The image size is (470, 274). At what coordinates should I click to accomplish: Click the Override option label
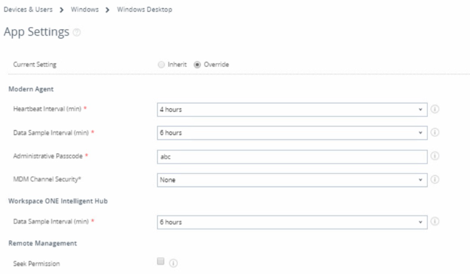(x=216, y=64)
